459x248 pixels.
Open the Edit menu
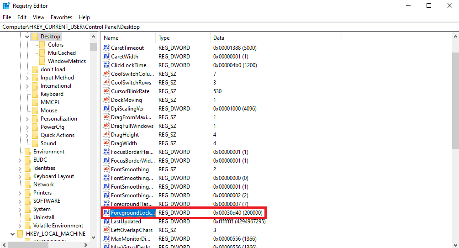click(21, 17)
